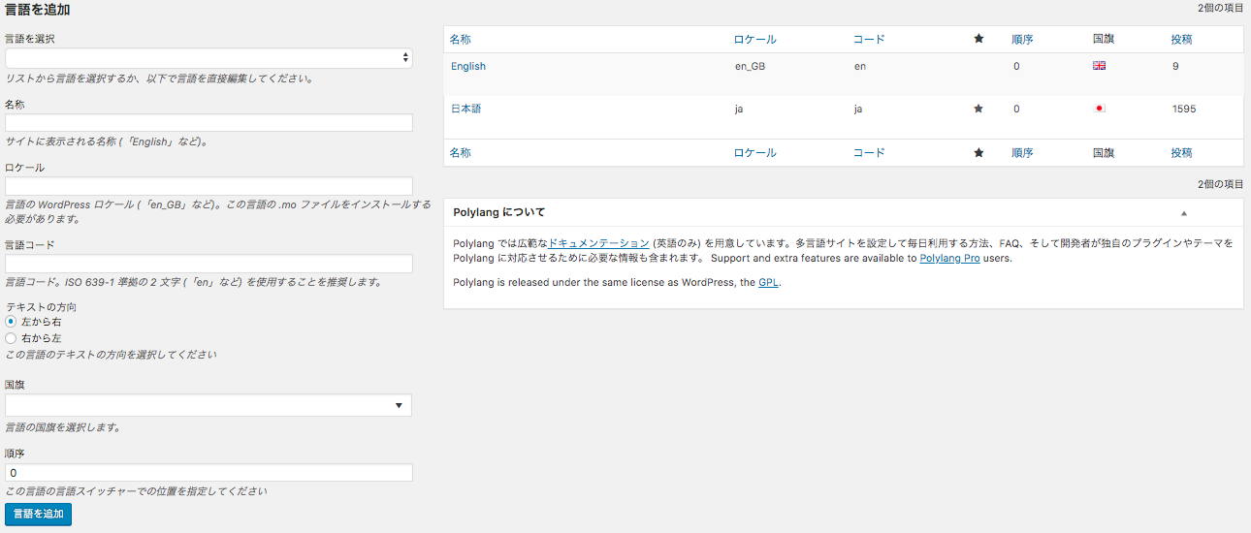This screenshot has width=1251, height=533.
Task: Click the default language star for 日本語
Action: click(978, 109)
